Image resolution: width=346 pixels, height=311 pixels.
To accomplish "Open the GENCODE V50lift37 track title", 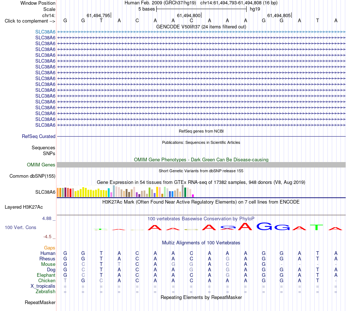I will coord(201,27).
